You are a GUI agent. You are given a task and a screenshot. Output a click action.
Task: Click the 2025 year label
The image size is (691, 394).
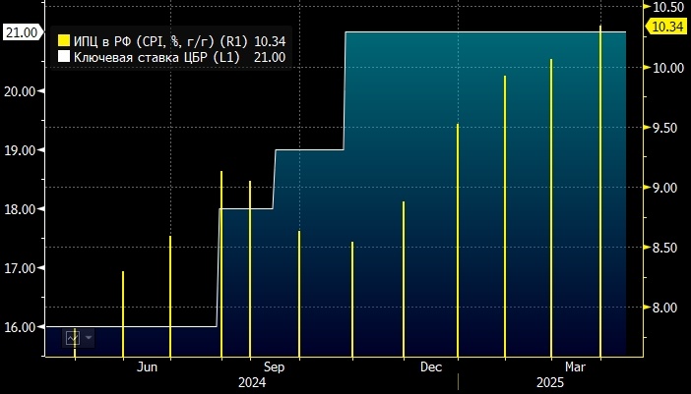(549, 383)
